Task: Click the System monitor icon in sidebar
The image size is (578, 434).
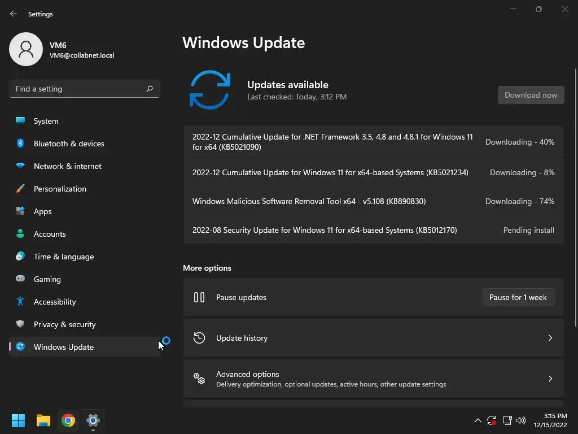Action: tap(20, 121)
